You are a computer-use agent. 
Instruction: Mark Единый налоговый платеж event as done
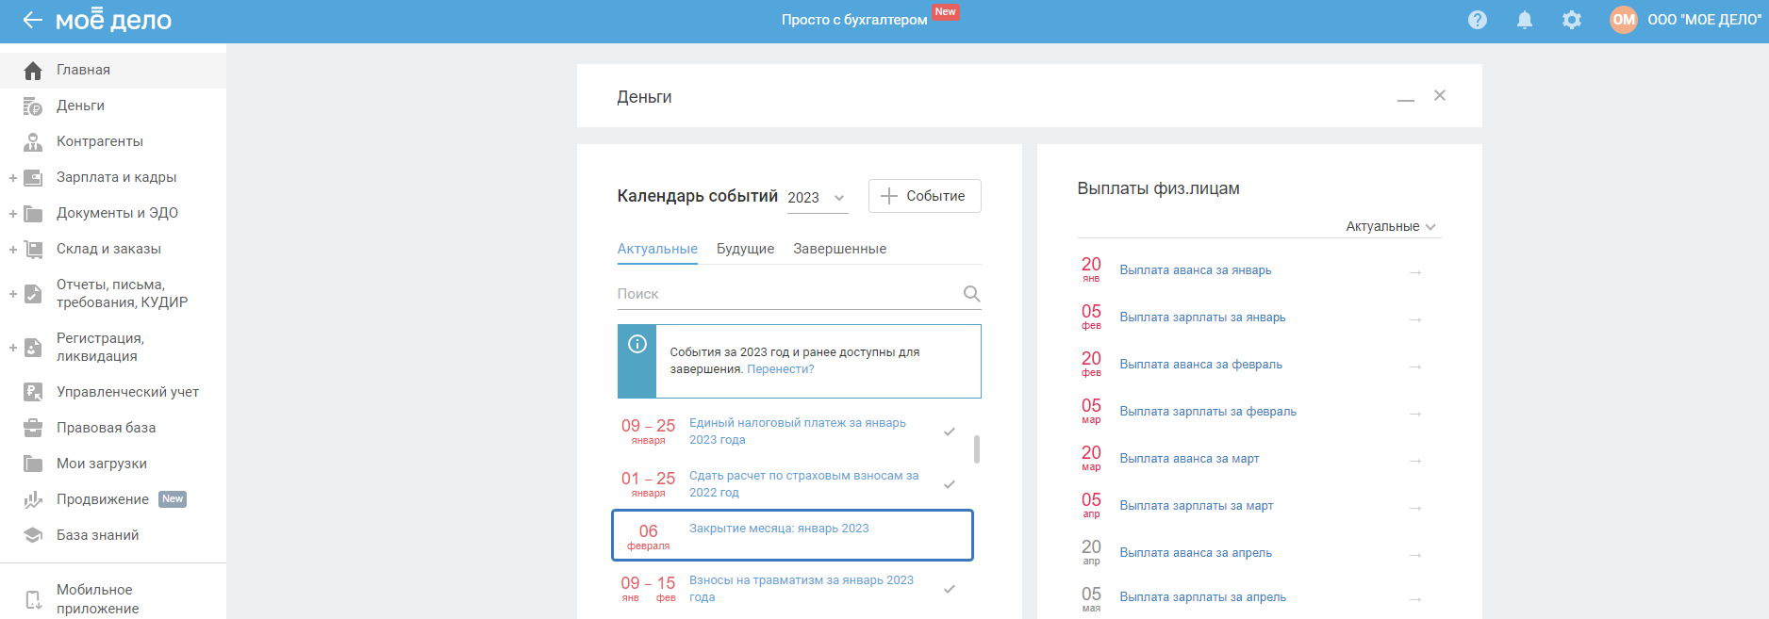tap(950, 432)
